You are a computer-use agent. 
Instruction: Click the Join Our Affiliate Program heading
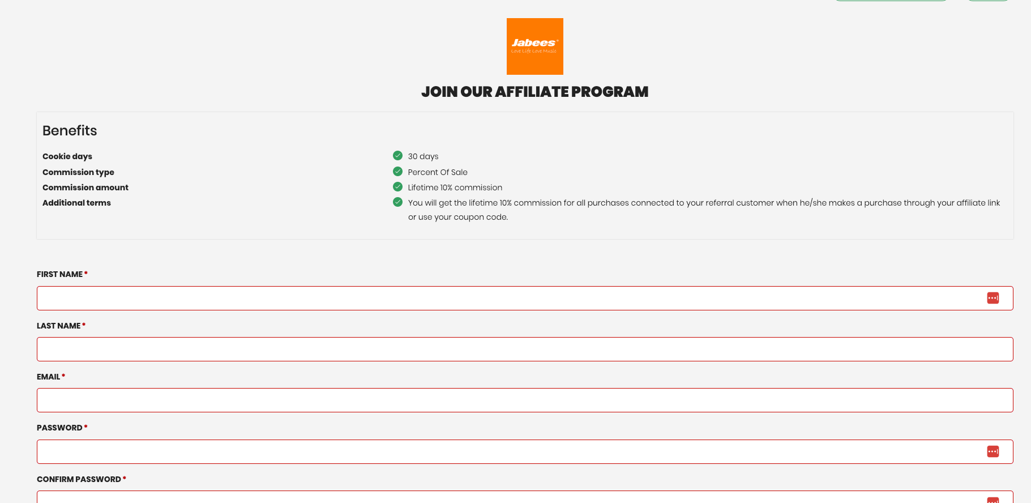(534, 92)
